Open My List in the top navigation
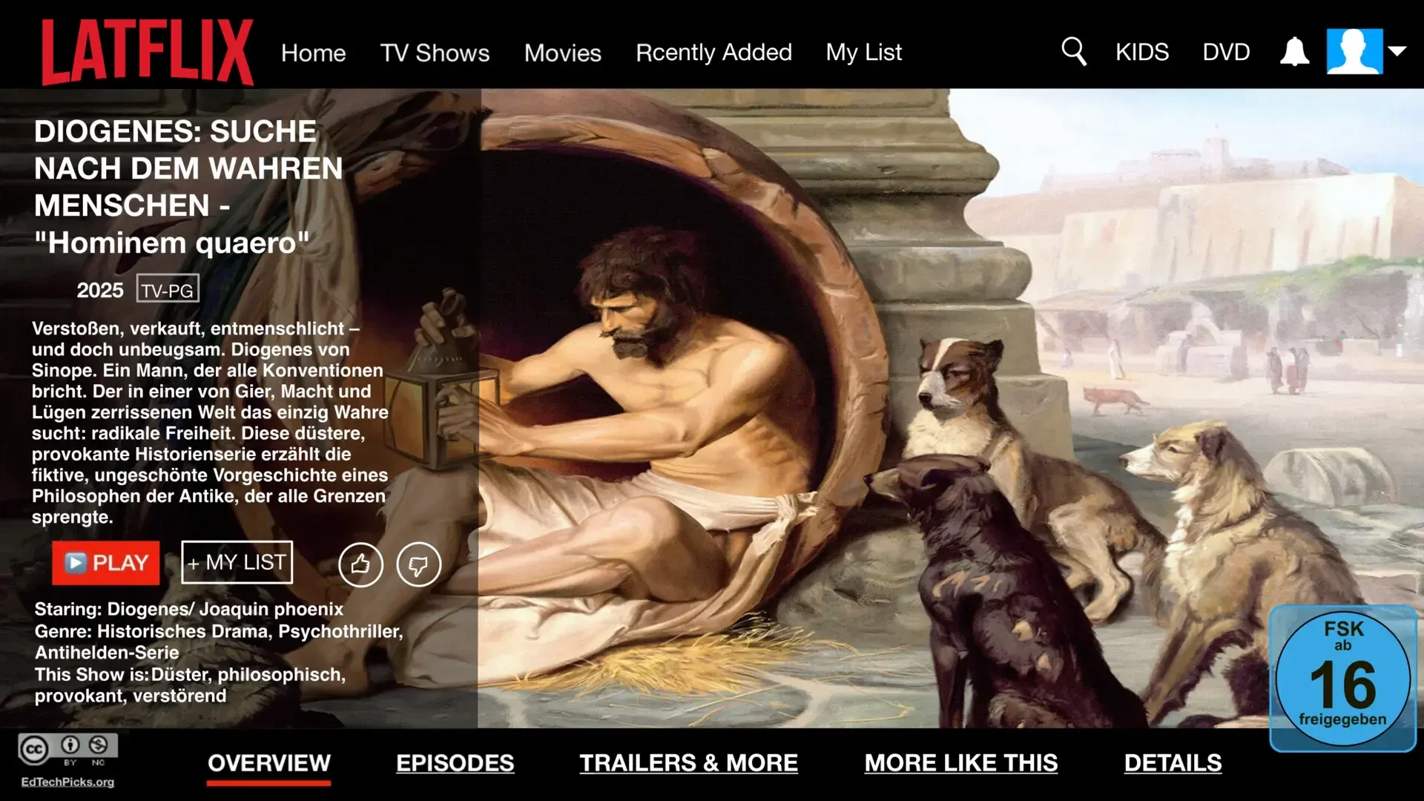The width and height of the screenshot is (1424, 801). 863,53
